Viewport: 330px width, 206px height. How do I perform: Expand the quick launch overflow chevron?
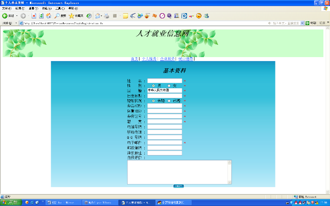[43, 202]
